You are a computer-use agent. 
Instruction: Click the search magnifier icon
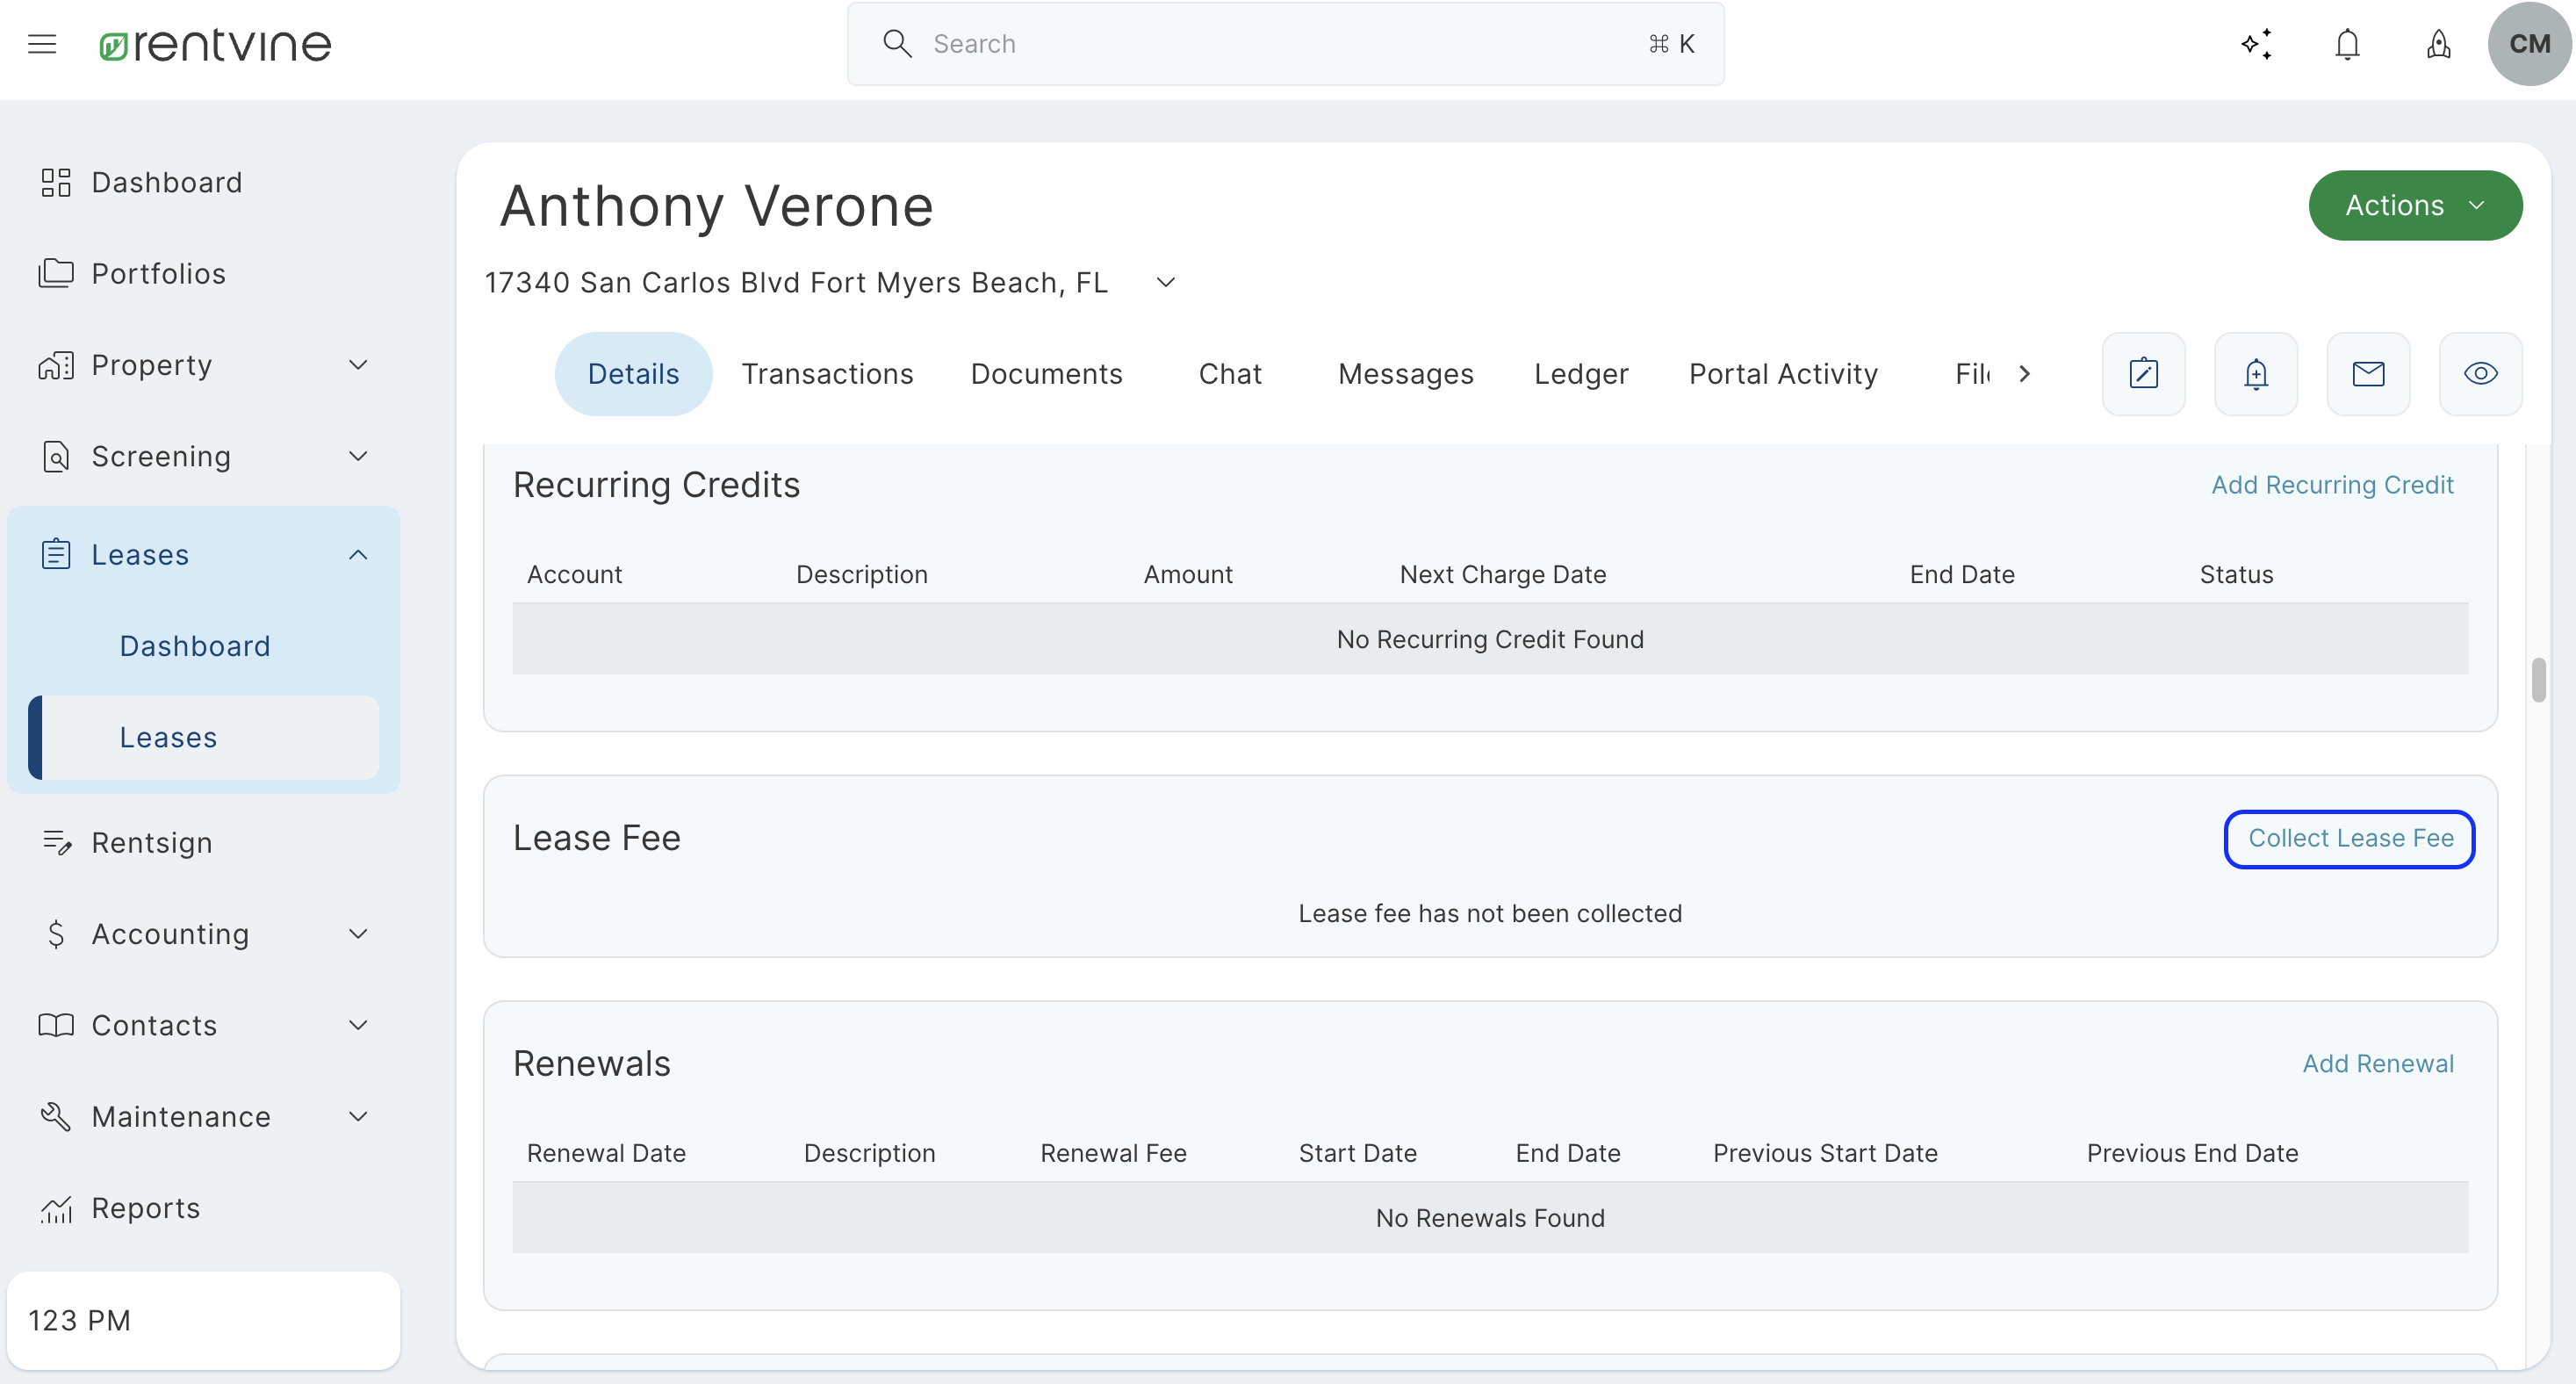[897, 44]
